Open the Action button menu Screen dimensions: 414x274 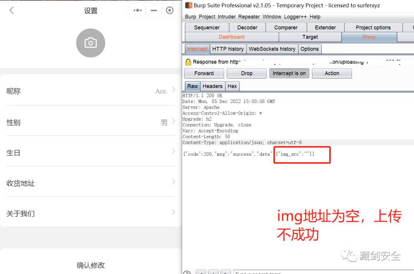(332, 73)
